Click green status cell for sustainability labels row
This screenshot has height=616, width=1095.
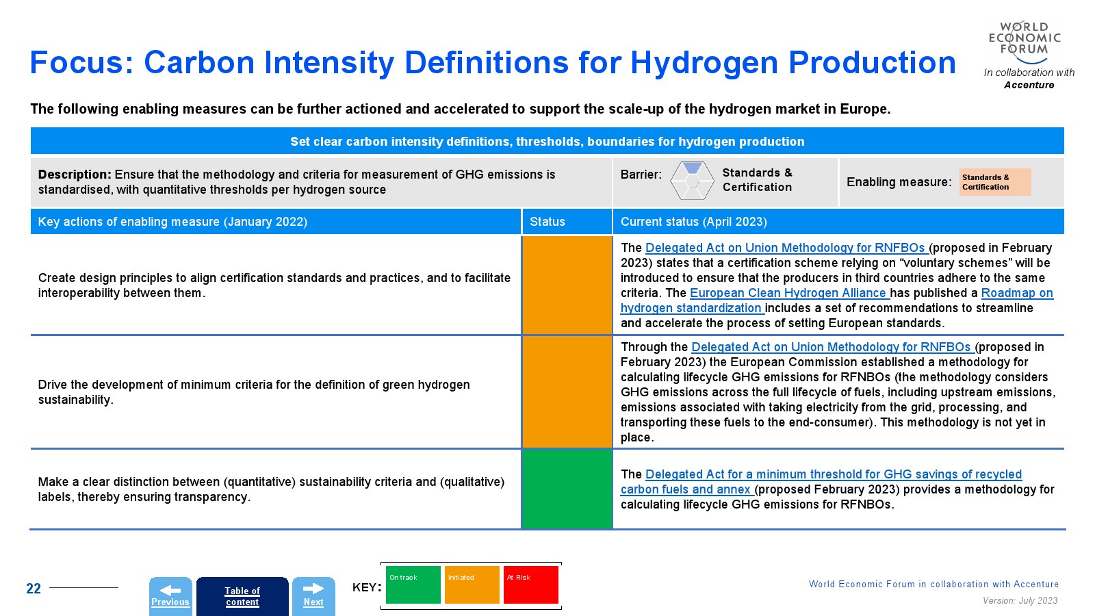tap(567, 489)
